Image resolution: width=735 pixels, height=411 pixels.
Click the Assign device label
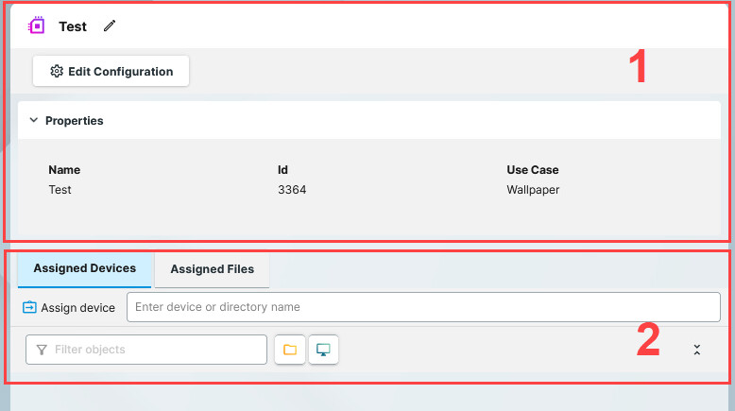click(x=77, y=308)
